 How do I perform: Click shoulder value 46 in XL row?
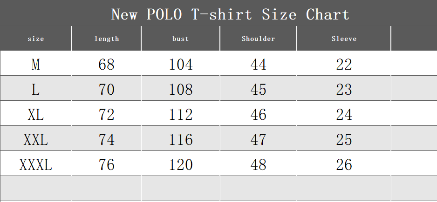[x=259, y=114]
